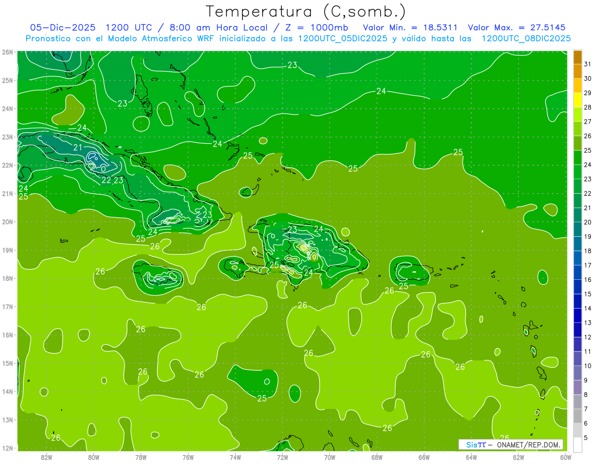Click the "74W" longitude axis label
Image resolution: width=601 pixels, height=464 pixels.
click(235, 457)
